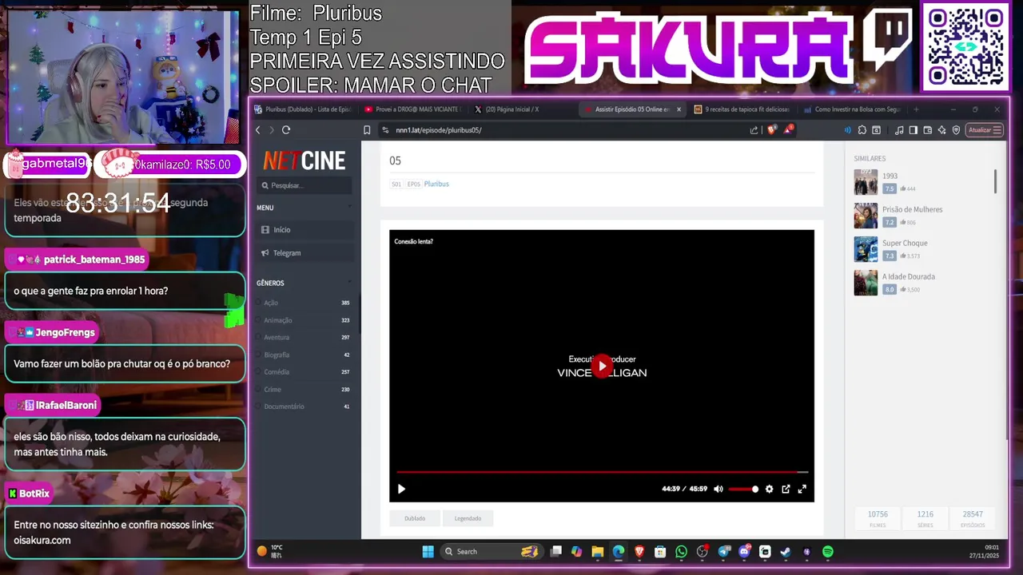Share the page via address bar icon
Image resolution: width=1023 pixels, height=575 pixels.
754,130
